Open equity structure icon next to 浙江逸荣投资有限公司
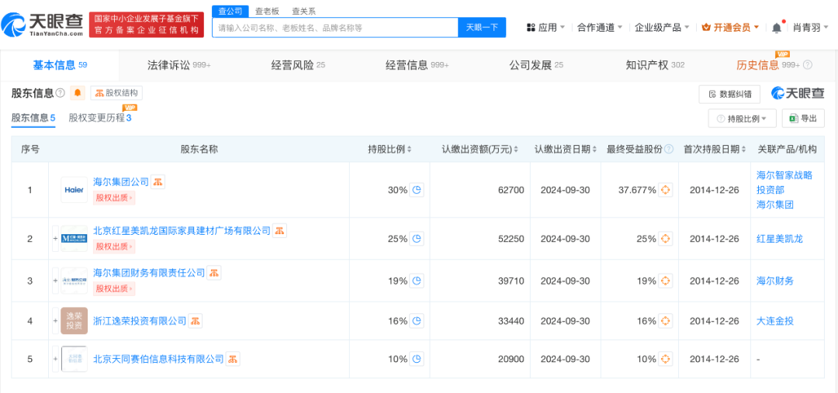 (x=196, y=321)
